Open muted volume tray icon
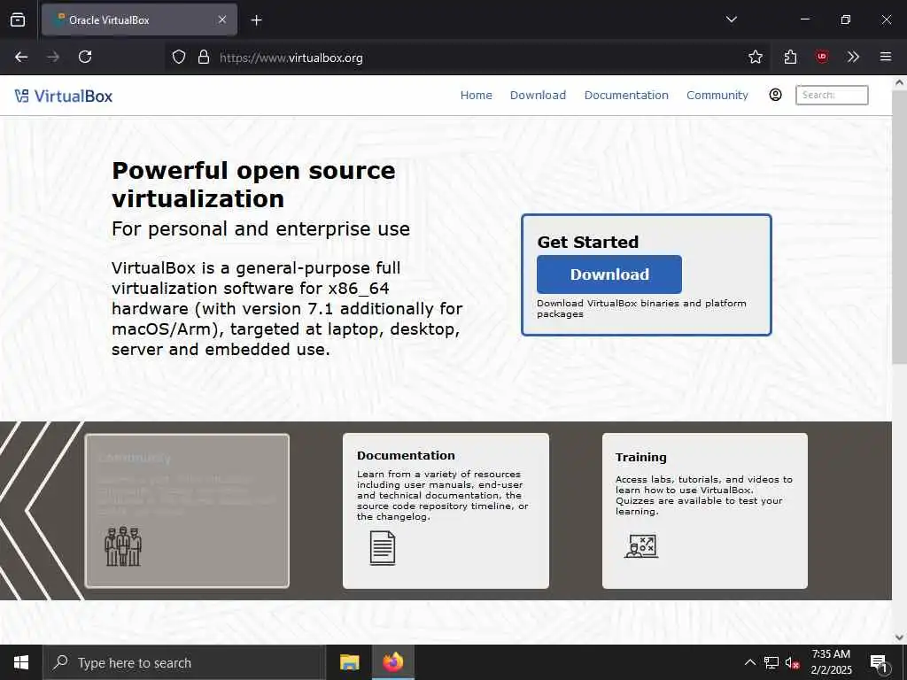 tap(793, 662)
